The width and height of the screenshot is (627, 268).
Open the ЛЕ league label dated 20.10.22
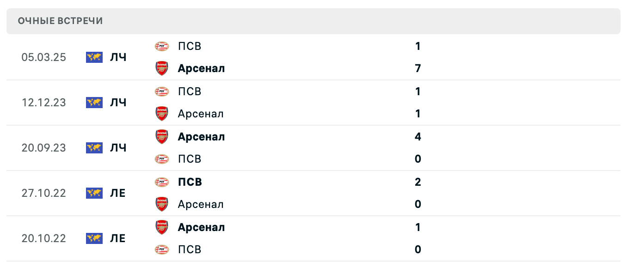point(118,238)
